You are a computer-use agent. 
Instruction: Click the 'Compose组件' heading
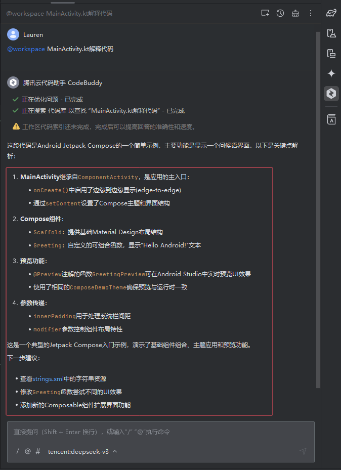(x=41, y=219)
